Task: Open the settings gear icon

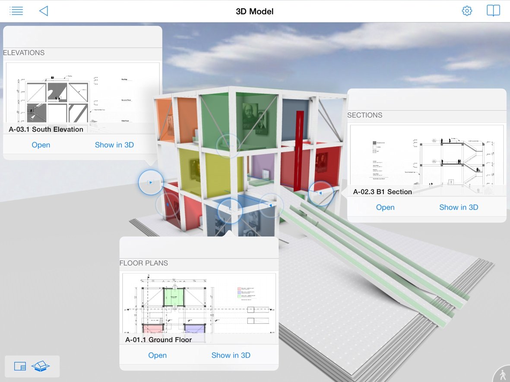Action: coord(467,11)
